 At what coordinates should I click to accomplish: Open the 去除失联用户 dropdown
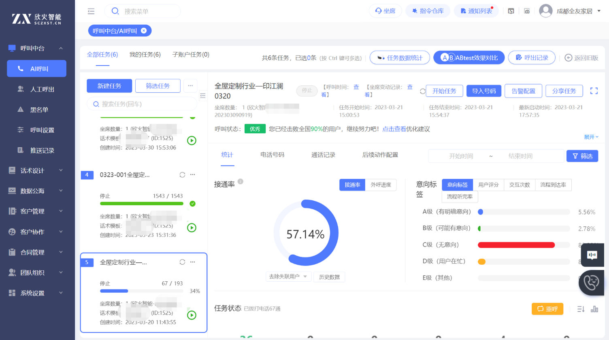pyautogui.click(x=288, y=277)
